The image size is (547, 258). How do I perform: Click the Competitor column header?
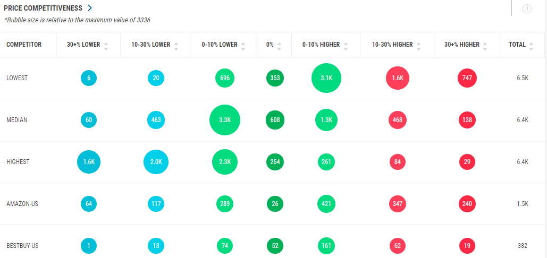click(x=24, y=45)
